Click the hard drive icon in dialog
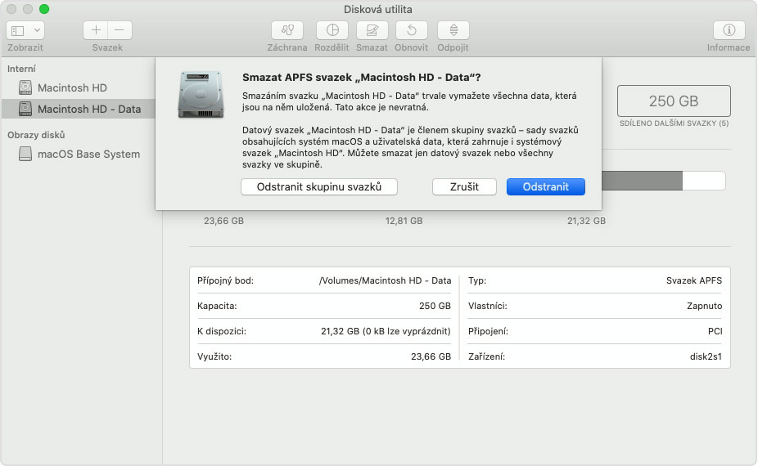Viewport: 758px width, 466px height. pyautogui.click(x=201, y=93)
